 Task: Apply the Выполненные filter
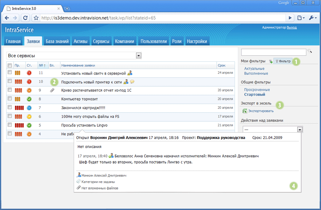256,73
